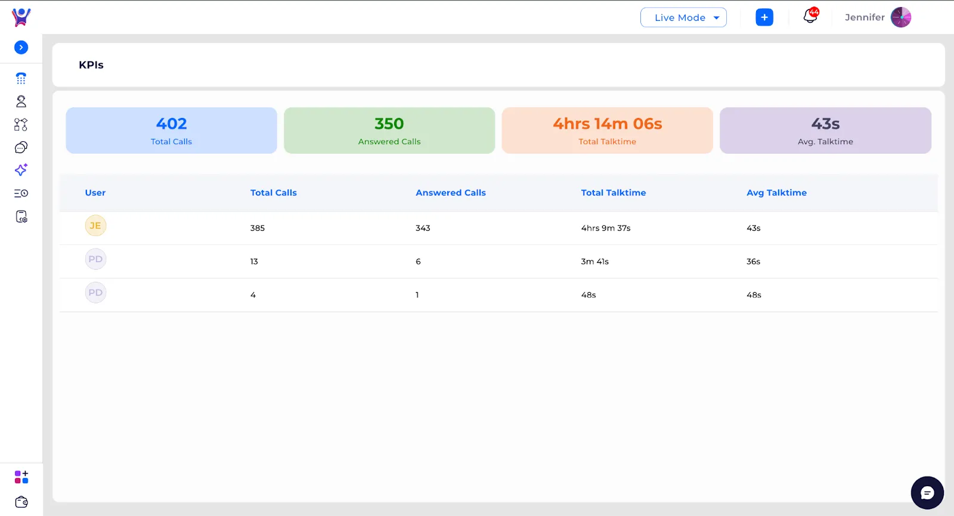
Task: Click the app logo at top left
Action: click(x=21, y=17)
